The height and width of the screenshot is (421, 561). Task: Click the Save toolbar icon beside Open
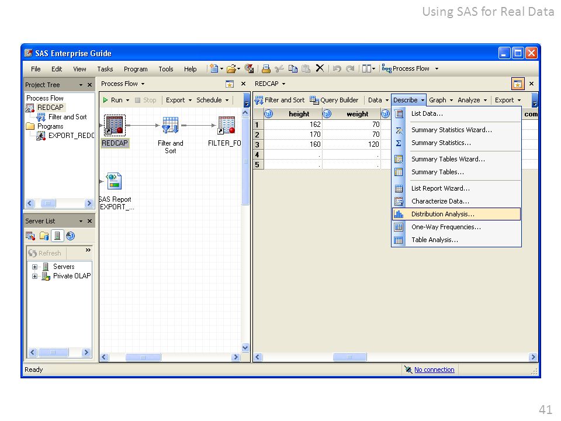(249, 68)
